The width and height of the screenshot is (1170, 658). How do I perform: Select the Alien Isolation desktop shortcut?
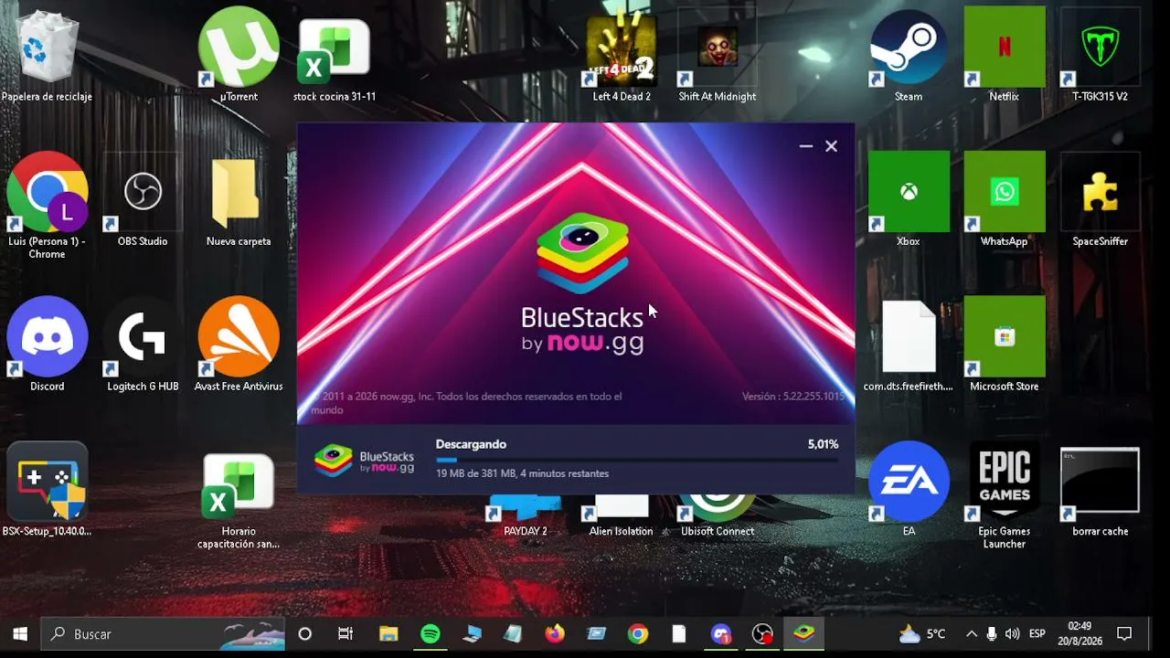tap(622, 517)
